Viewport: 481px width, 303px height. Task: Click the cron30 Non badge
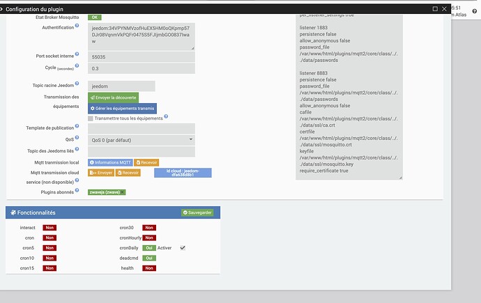[149, 228]
